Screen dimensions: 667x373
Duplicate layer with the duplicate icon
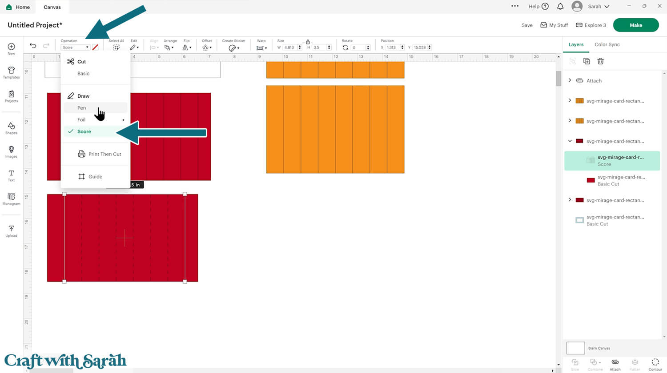pos(587,61)
